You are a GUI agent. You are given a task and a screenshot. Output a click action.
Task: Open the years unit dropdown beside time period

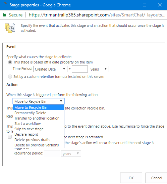(x=99, y=69)
